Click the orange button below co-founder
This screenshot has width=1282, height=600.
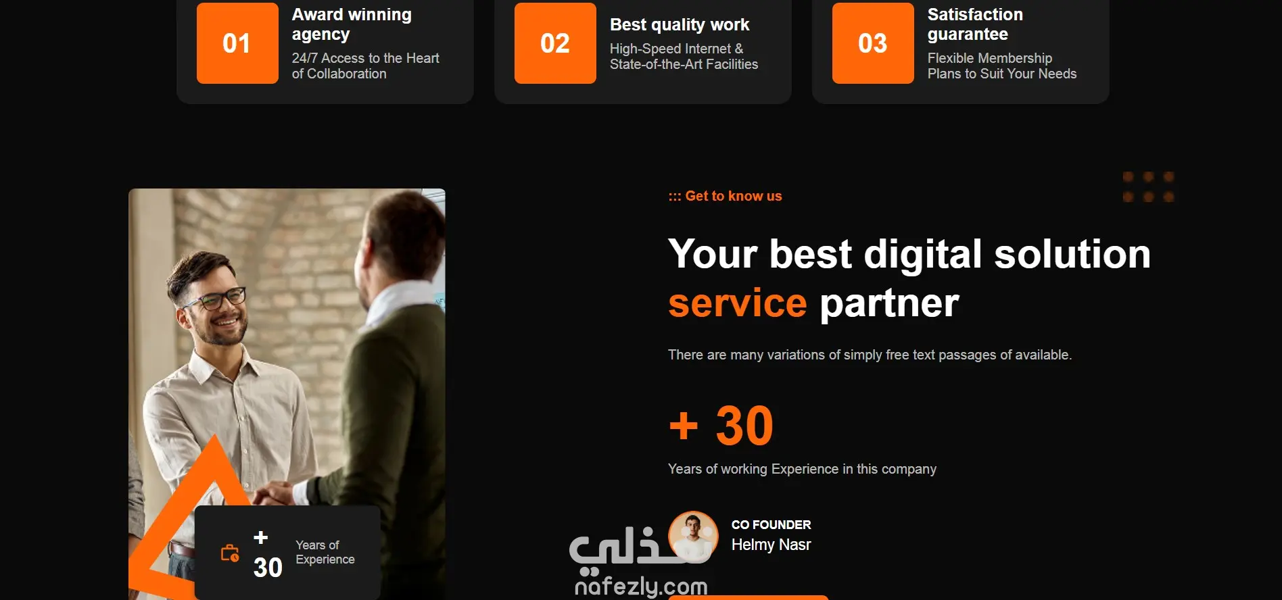click(x=749, y=597)
